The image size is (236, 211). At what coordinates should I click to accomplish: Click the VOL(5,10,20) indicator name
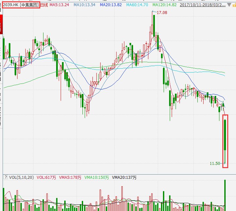click(x=21, y=178)
